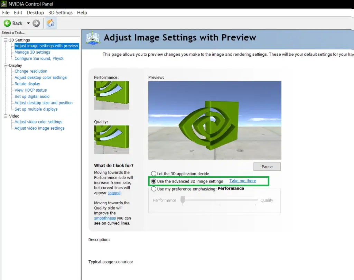Viewport: 354px width, 280px height.
Task: Click the 3D logo preview image
Action: pos(215,120)
